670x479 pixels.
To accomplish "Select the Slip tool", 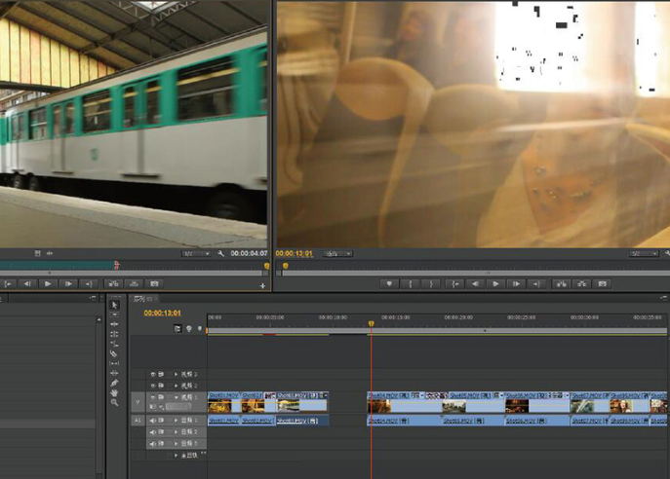I will 114,363.
